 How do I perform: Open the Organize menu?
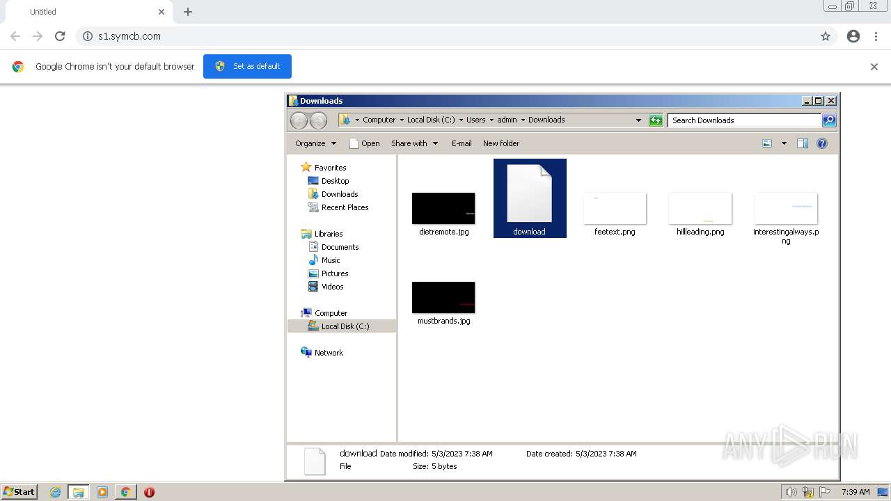(315, 143)
